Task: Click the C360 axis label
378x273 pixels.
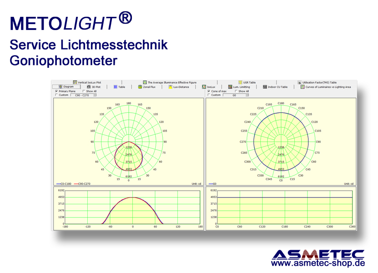Action: 352,227
